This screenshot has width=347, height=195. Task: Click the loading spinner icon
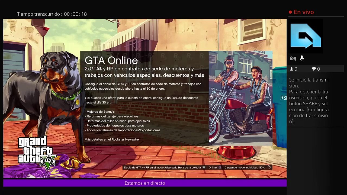(x=269, y=168)
